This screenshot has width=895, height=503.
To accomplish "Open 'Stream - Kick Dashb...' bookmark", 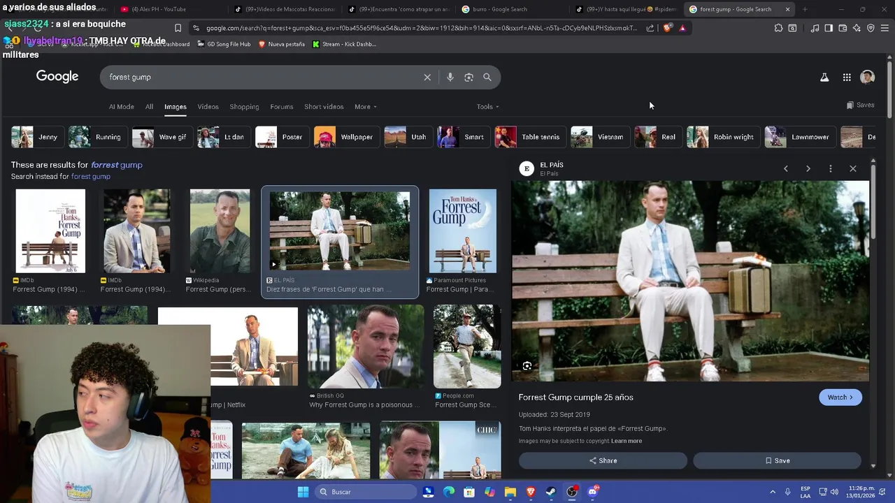I will pyautogui.click(x=345, y=44).
